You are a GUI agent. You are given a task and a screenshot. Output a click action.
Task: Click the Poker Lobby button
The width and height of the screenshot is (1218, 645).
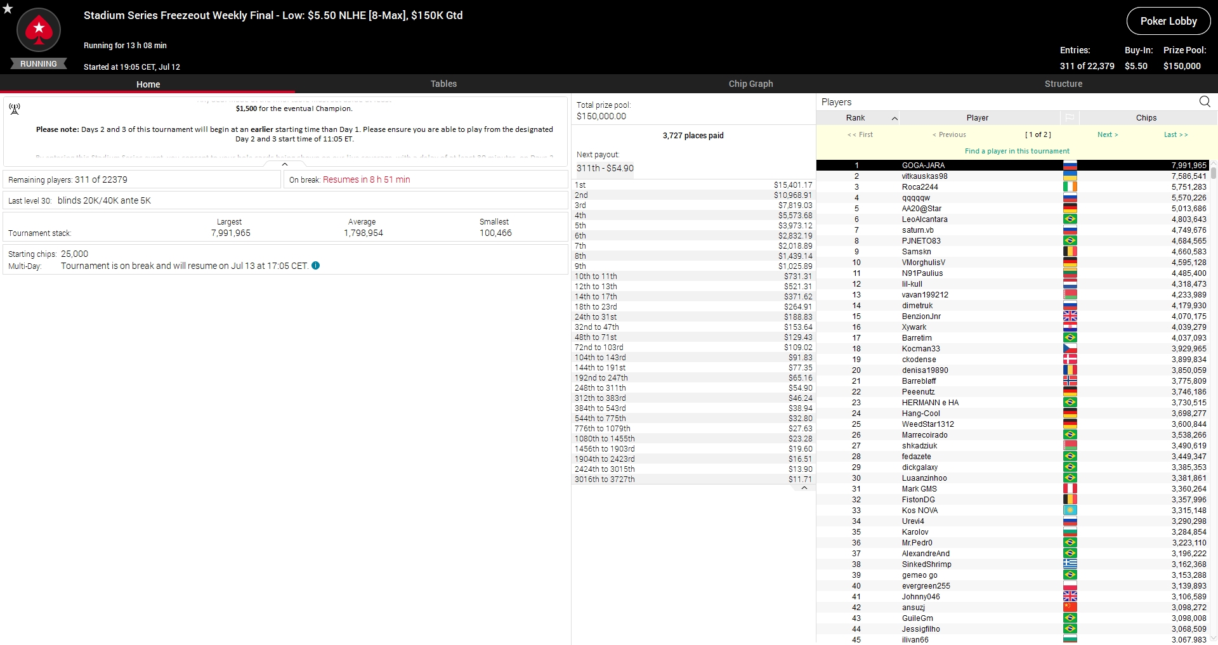click(1169, 21)
